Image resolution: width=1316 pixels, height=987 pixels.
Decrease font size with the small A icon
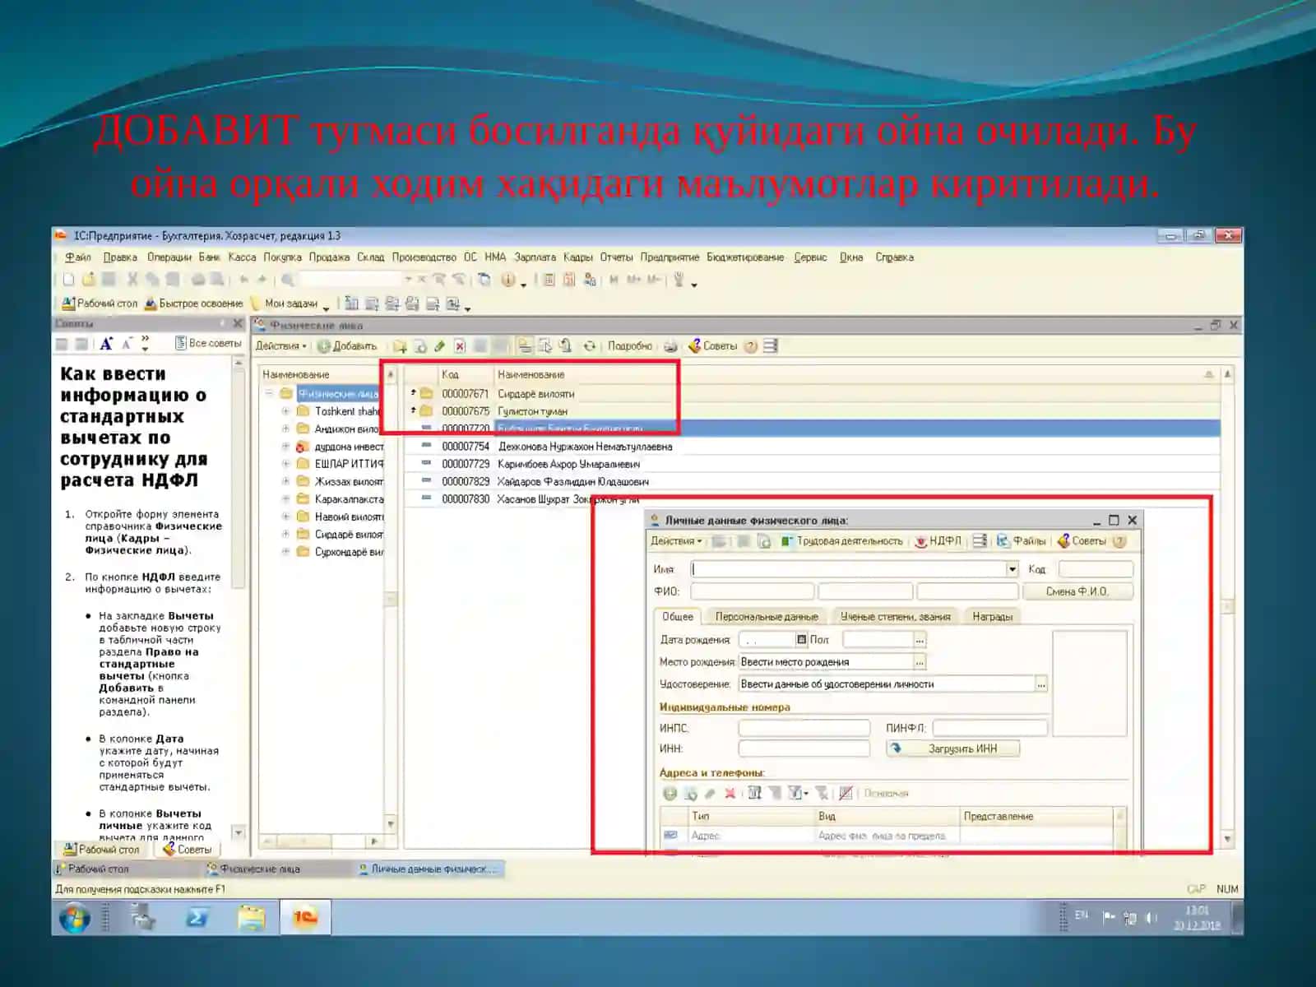[x=127, y=343]
